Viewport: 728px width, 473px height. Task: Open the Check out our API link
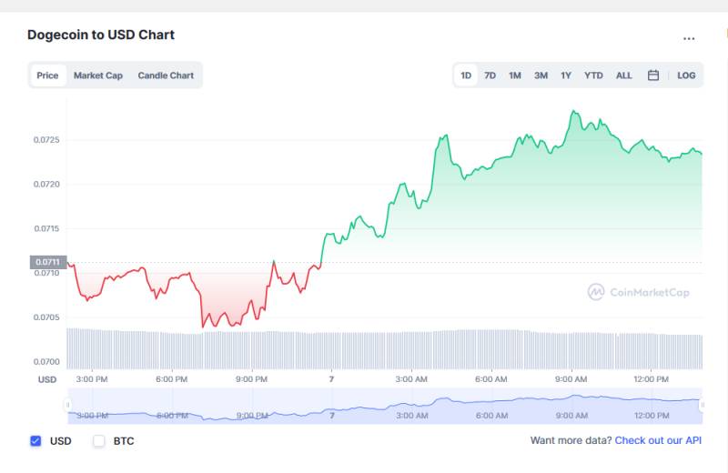point(658,440)
